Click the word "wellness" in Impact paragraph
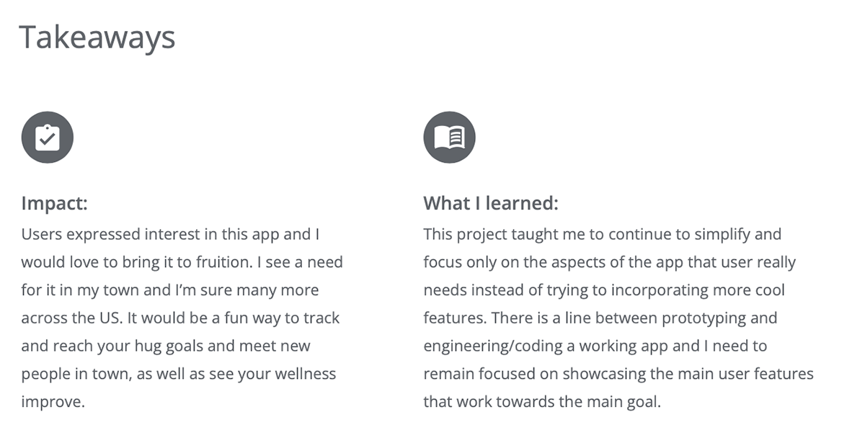The image size is (865, 435). coord(307,374)
